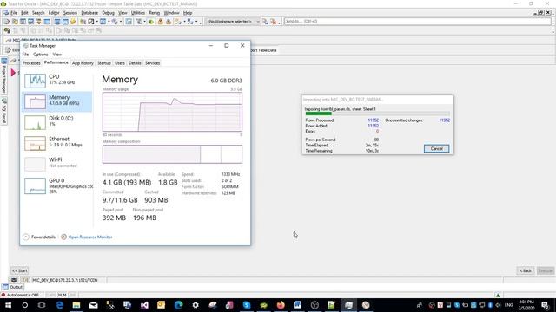The width and height of the screenshot is (556, 312).
Task: Select the Memory performance entry
Action: click(x=56, y=101)
